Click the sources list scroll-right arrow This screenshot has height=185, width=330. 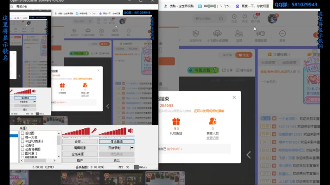click(x=54, y=160)
